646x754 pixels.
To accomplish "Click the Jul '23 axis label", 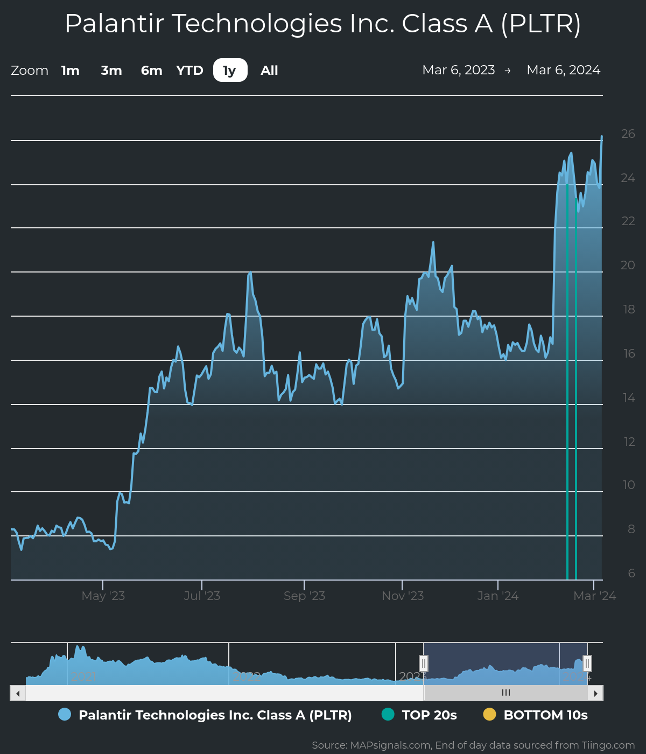I will click(202, 596).
